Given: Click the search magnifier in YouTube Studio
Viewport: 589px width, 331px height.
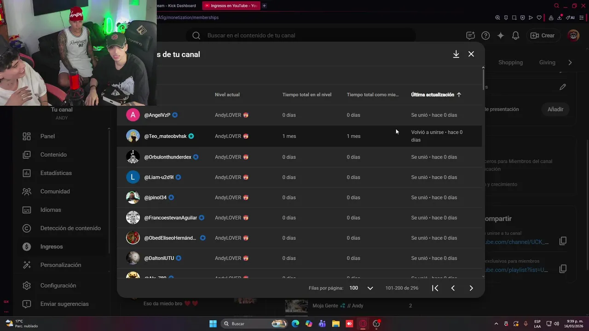Looking at the screenshot, I should click(196, 35).
